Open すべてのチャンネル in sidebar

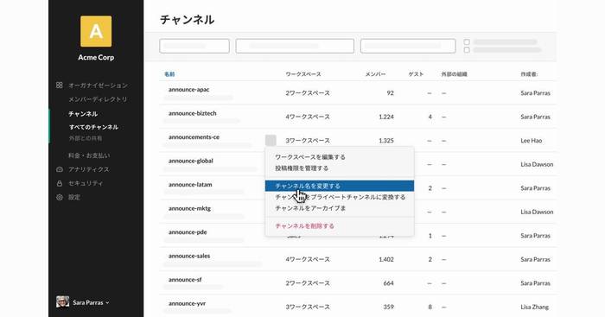[x=93, y=127]
